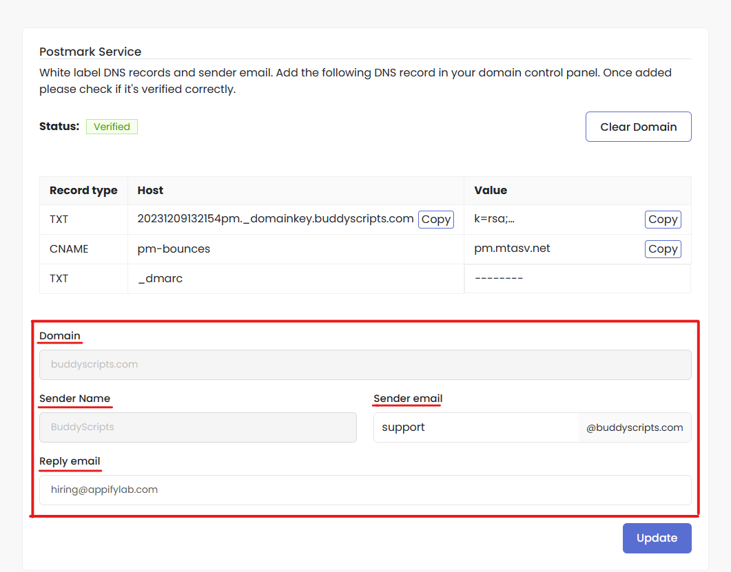The height and width of the screenshot is (572, 731).
Task: Click the Domain field label
Action: click(60, 336)
